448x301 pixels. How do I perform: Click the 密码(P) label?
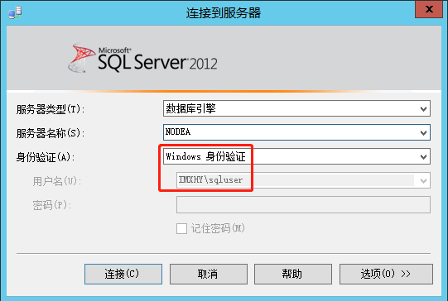tap(51, 205)
